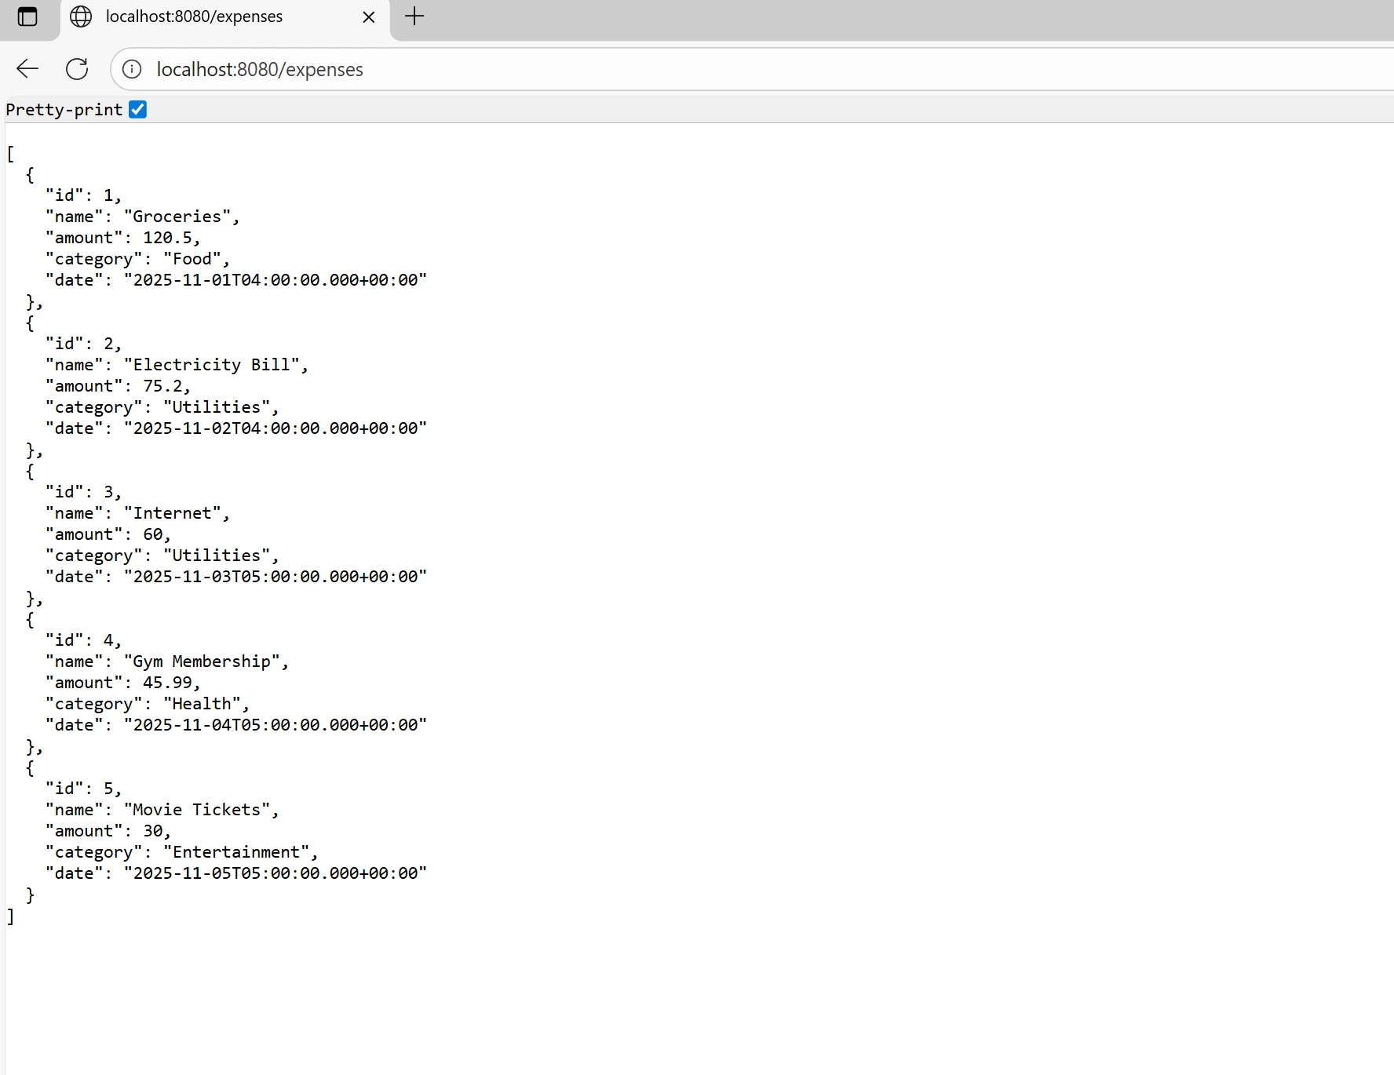Click the Entertainment category value
The image size is (1394, 1075).
pyautogui.click(x=238, y=852)
